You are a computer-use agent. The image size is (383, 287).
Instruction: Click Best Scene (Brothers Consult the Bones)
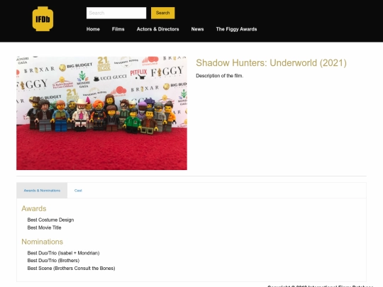72,269
